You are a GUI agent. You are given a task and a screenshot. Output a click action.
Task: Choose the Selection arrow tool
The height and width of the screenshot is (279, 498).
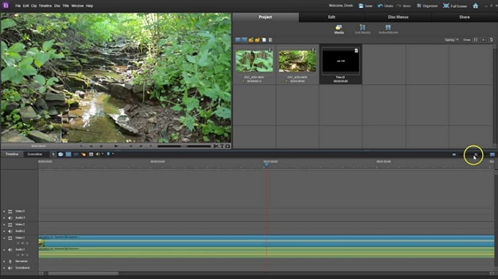pos(53,155)
